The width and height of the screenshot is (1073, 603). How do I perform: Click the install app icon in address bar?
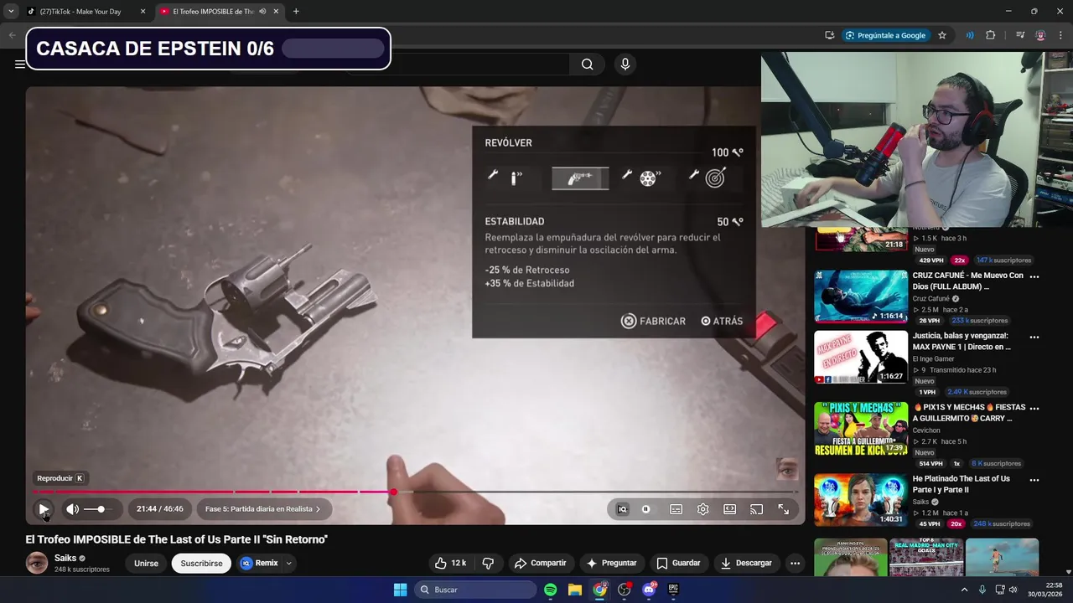pos(829,35)
